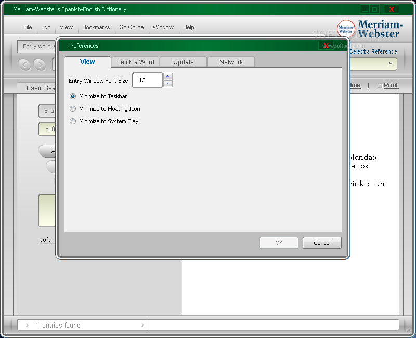This screenshot has height=338, width=416.
Task: Go back with the left arrow button
Action: pos(24,65)
